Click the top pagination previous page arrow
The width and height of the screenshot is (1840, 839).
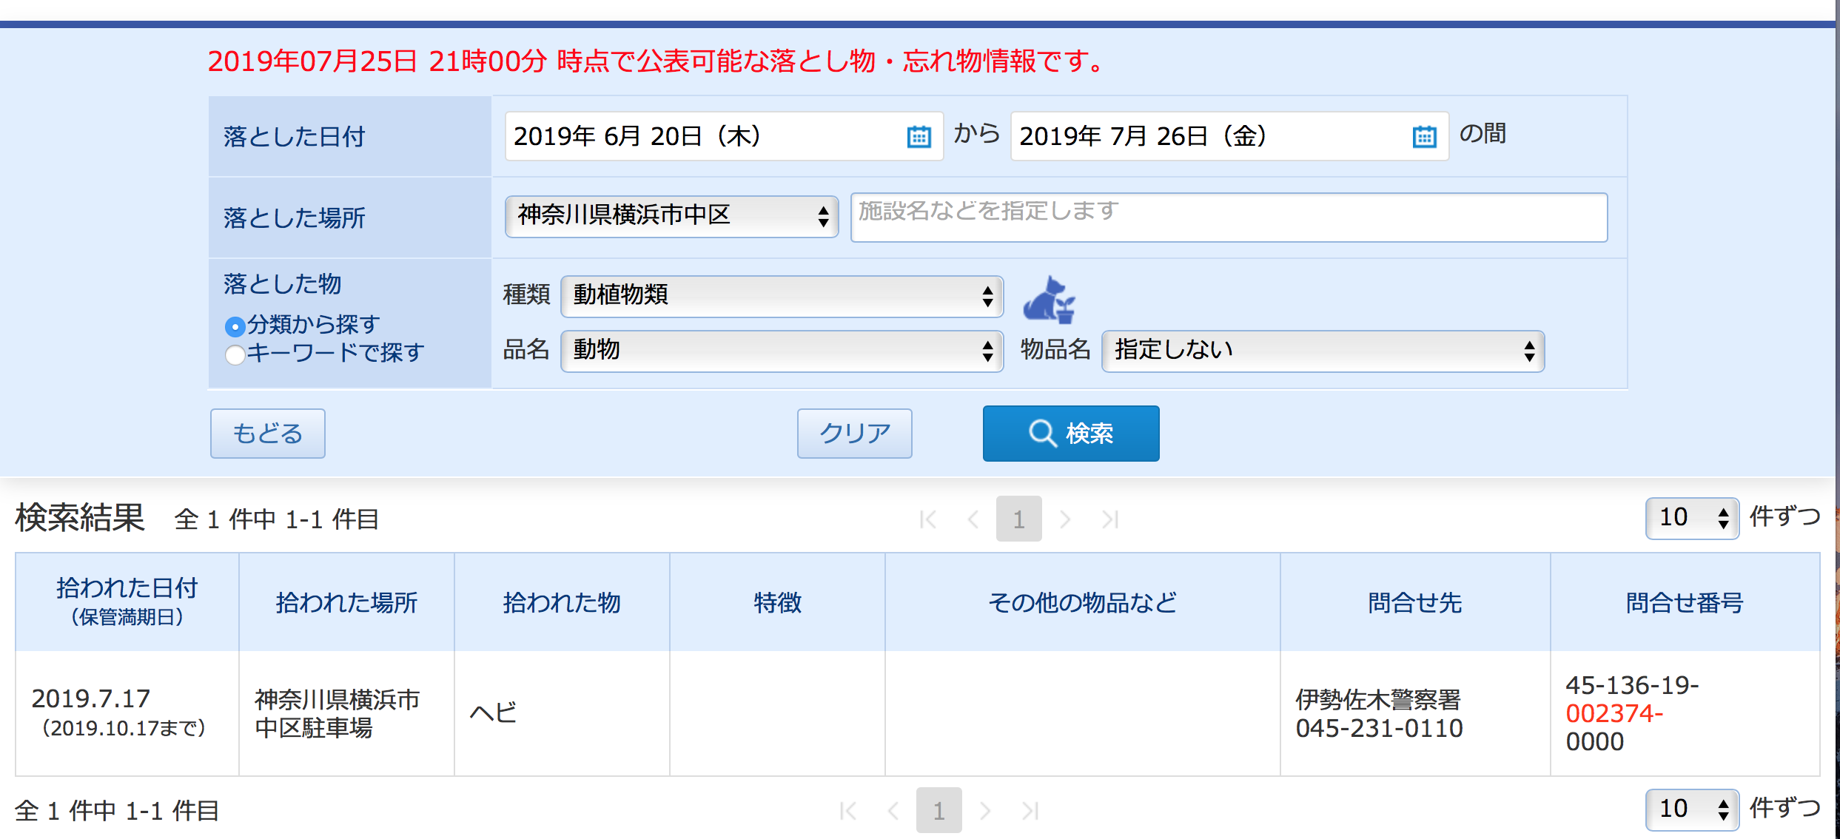pyautogui.click(x=973, y=519)
